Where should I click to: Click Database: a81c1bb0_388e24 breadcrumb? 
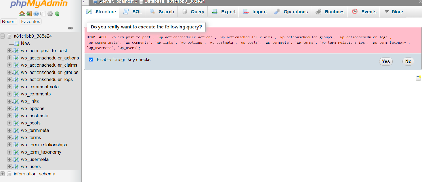tap(175, 2)
